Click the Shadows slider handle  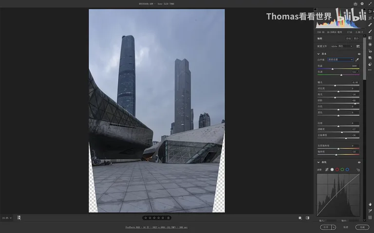click(x=355, y=103)
